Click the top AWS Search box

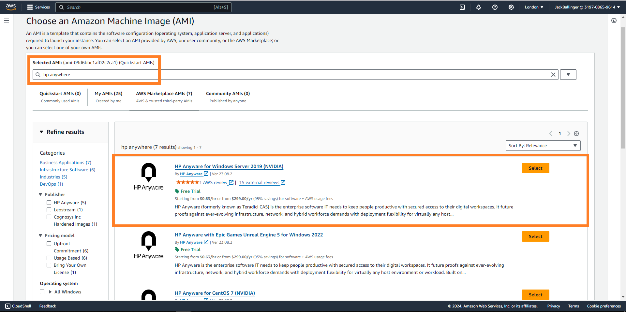click(x=143, y=7)
